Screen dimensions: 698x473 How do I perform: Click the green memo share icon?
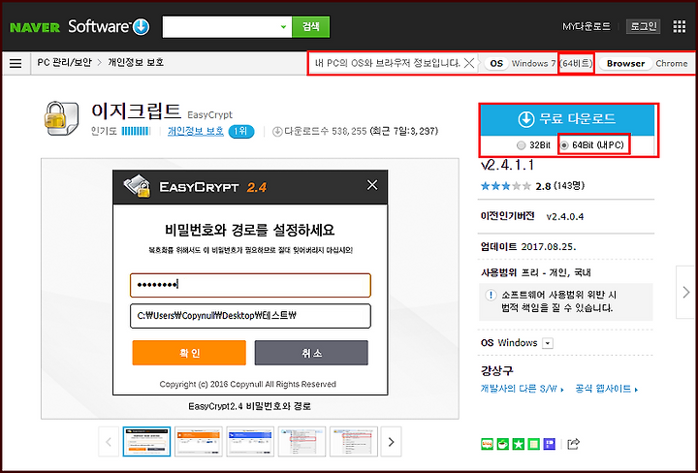tap(534, 444)
